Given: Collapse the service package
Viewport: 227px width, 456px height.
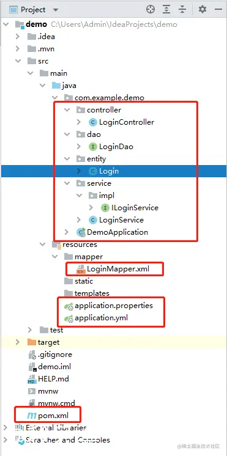Looking at the screenshot, I should pyautogui.click(x=67, y=183).
